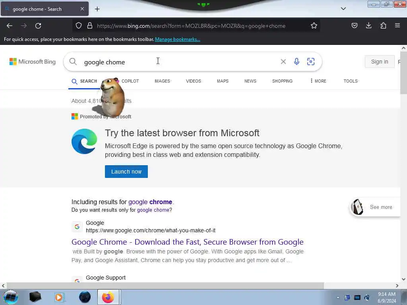Expand the More search categories menu
Image resolution: width=407 pixels, height=305 pixels.
click(x=318, y=81)
